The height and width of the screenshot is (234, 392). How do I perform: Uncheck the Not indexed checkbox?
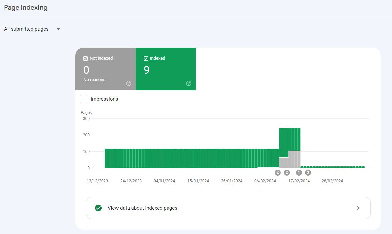(85, 58)
